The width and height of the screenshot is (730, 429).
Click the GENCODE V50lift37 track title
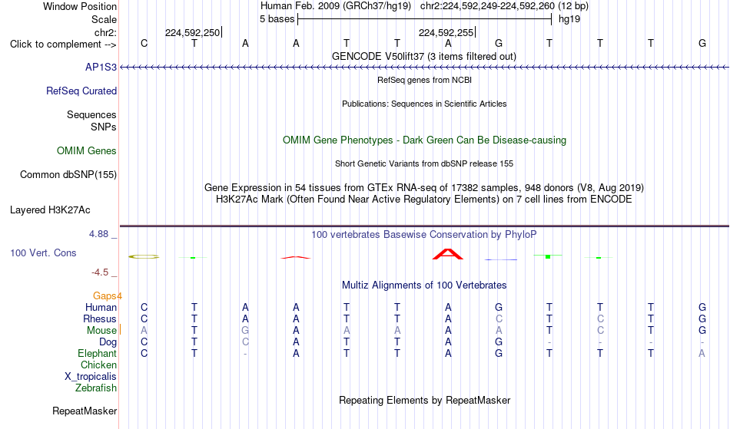tap(424, 57)
